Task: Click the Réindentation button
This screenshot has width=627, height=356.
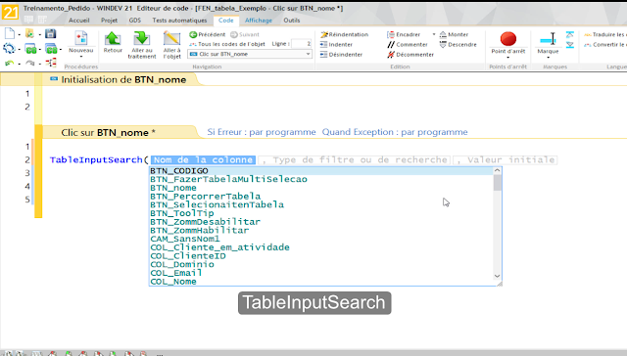Action: pyautogui.click(x=344, y=35)
